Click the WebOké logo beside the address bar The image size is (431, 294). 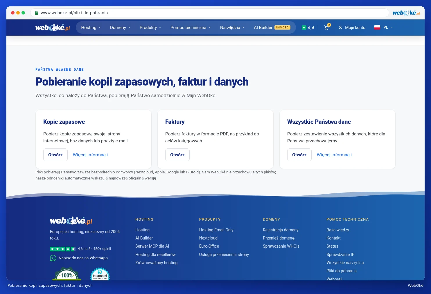[406, 13]
